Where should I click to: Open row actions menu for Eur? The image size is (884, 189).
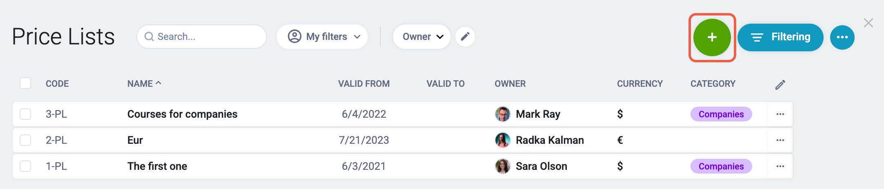point(780,140)
